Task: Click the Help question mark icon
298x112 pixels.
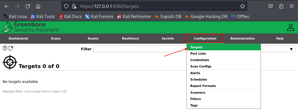Action: 5,48
